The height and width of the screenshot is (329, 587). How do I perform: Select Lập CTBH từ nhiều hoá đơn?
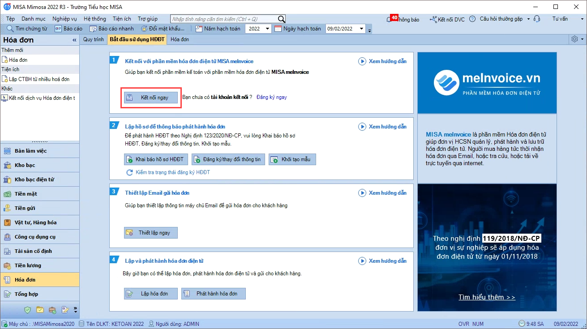40,79
